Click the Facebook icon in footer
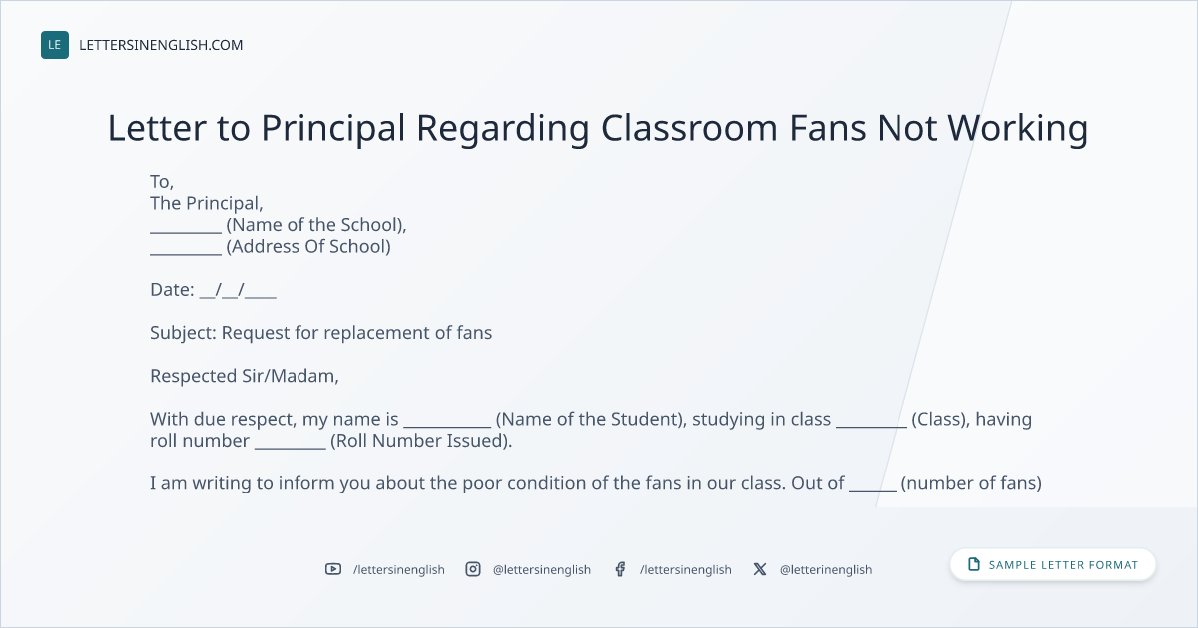Viewport: 1198px width, 628px height. 620,569
